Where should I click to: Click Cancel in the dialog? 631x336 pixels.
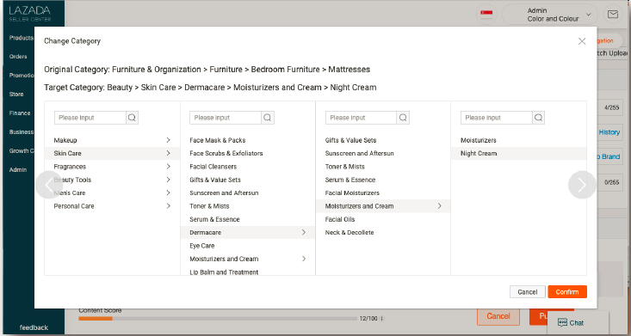pyautogui.click(x=527, y=292)
